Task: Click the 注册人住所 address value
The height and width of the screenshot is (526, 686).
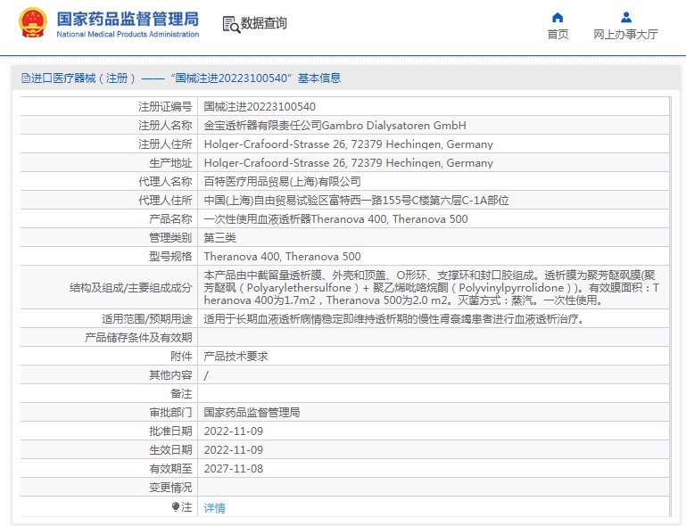Action: pos(348,144)
